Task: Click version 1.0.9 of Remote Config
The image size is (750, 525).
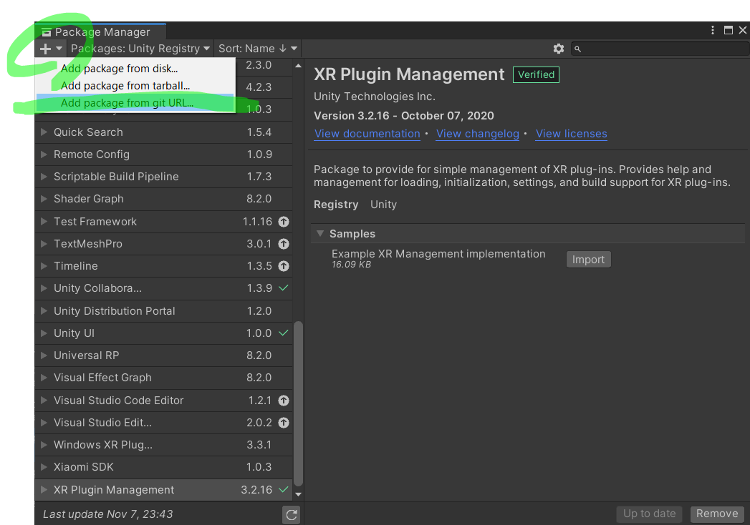Action: (x=259, y=154)
